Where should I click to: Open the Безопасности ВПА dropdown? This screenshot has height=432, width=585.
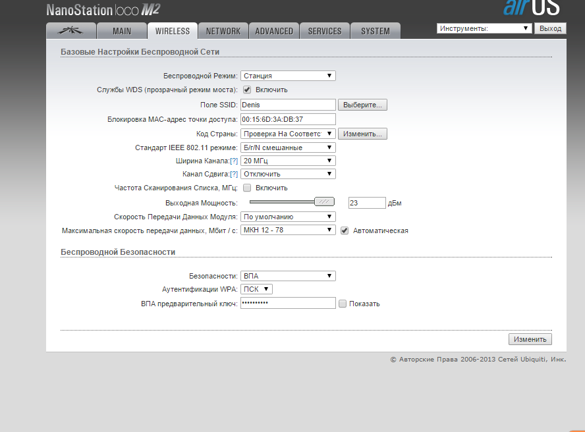288,276
